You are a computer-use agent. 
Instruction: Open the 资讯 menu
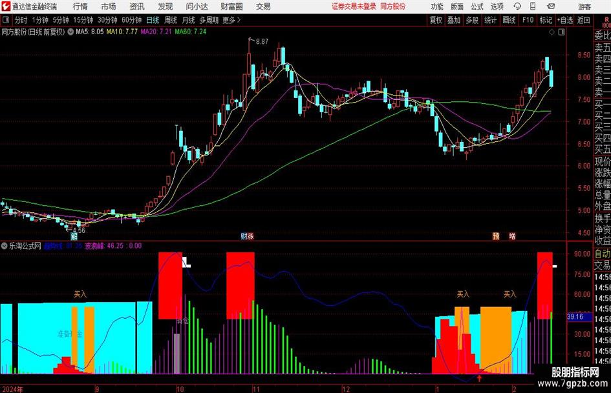click(137, 6)
